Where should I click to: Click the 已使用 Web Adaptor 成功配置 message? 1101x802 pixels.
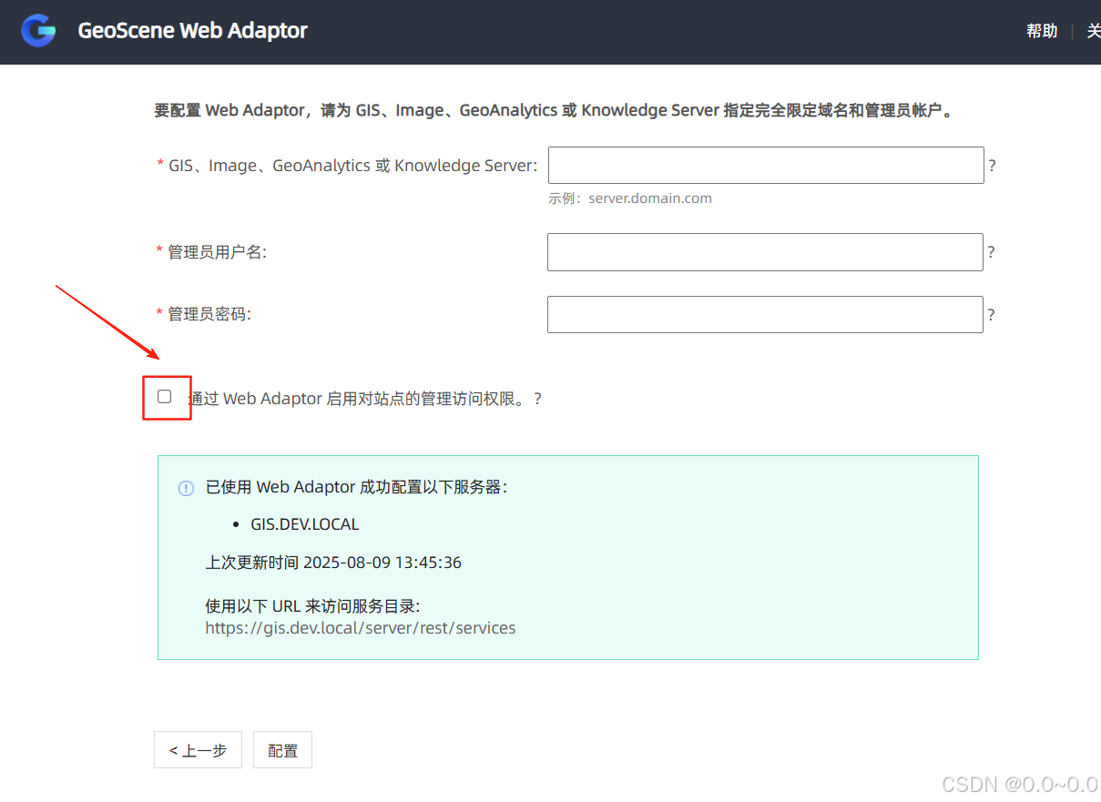(x=356, y=487)
